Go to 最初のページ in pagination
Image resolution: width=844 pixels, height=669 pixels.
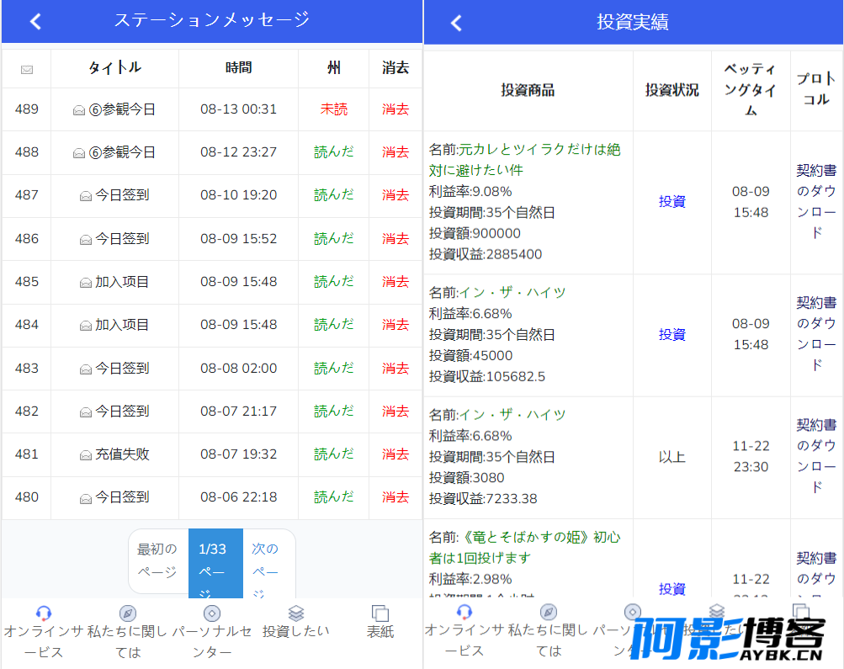tap(158, 560)
